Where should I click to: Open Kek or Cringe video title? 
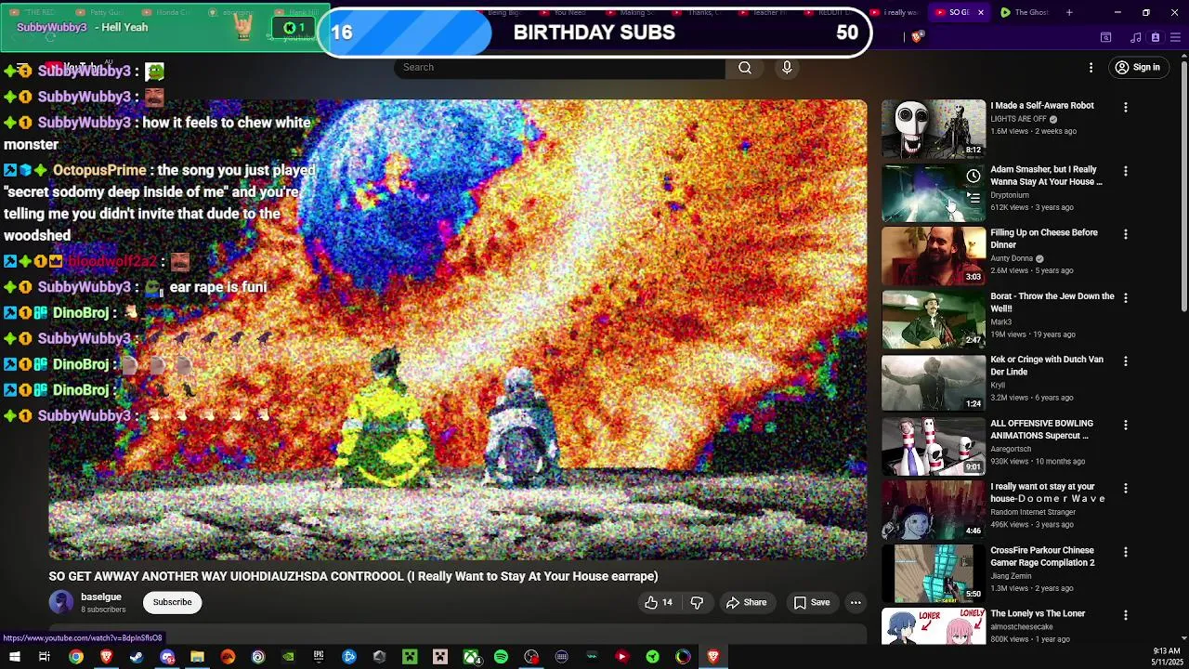(x=1047, y=365)
